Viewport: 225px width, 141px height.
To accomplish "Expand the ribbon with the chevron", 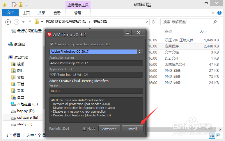I will [213, 13].
